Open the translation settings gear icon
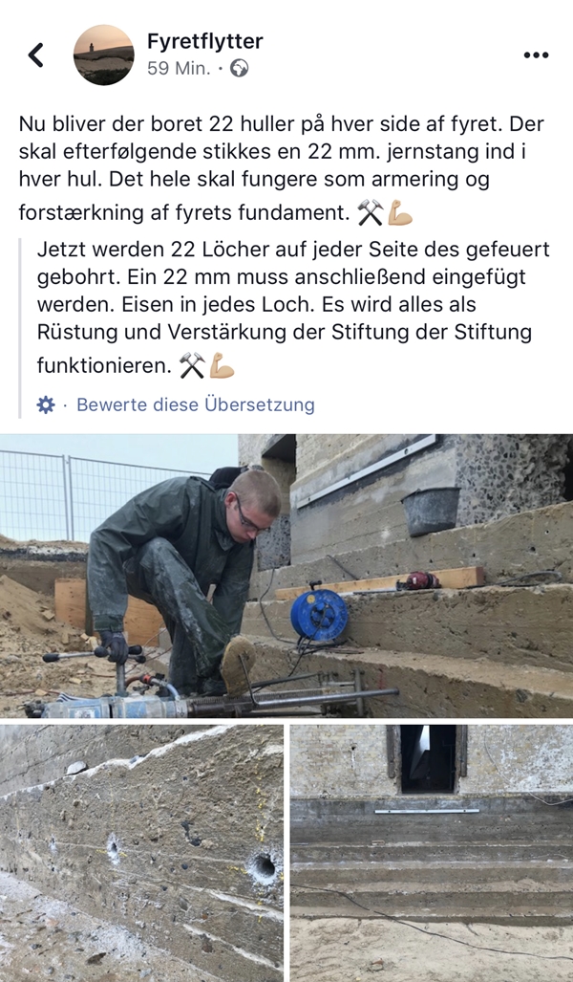Viewport: 573px width, 982px height. [x=46, y=404]
